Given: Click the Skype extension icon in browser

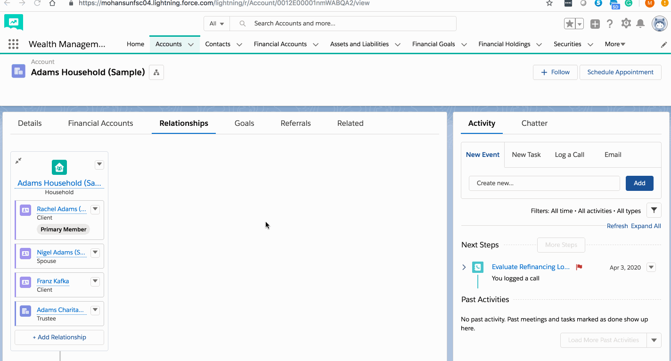Looking at the screenshot, I should (598, 3).
